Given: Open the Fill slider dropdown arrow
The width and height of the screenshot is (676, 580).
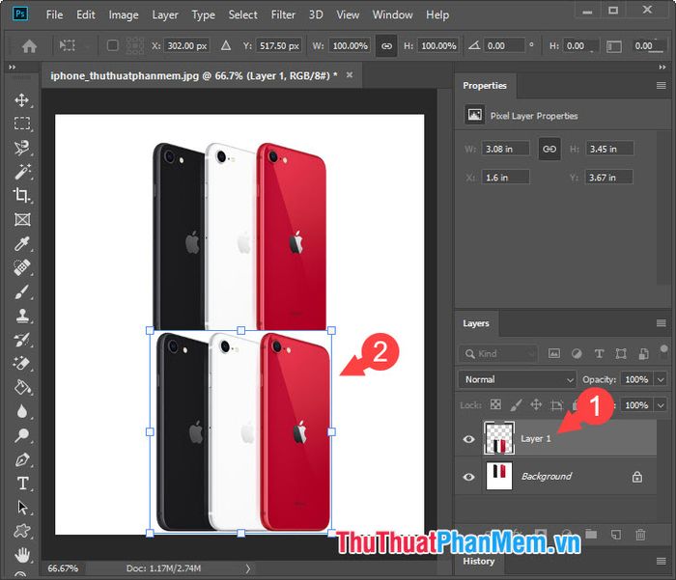Looking at the screenshot, I should (x=661, y=405).
